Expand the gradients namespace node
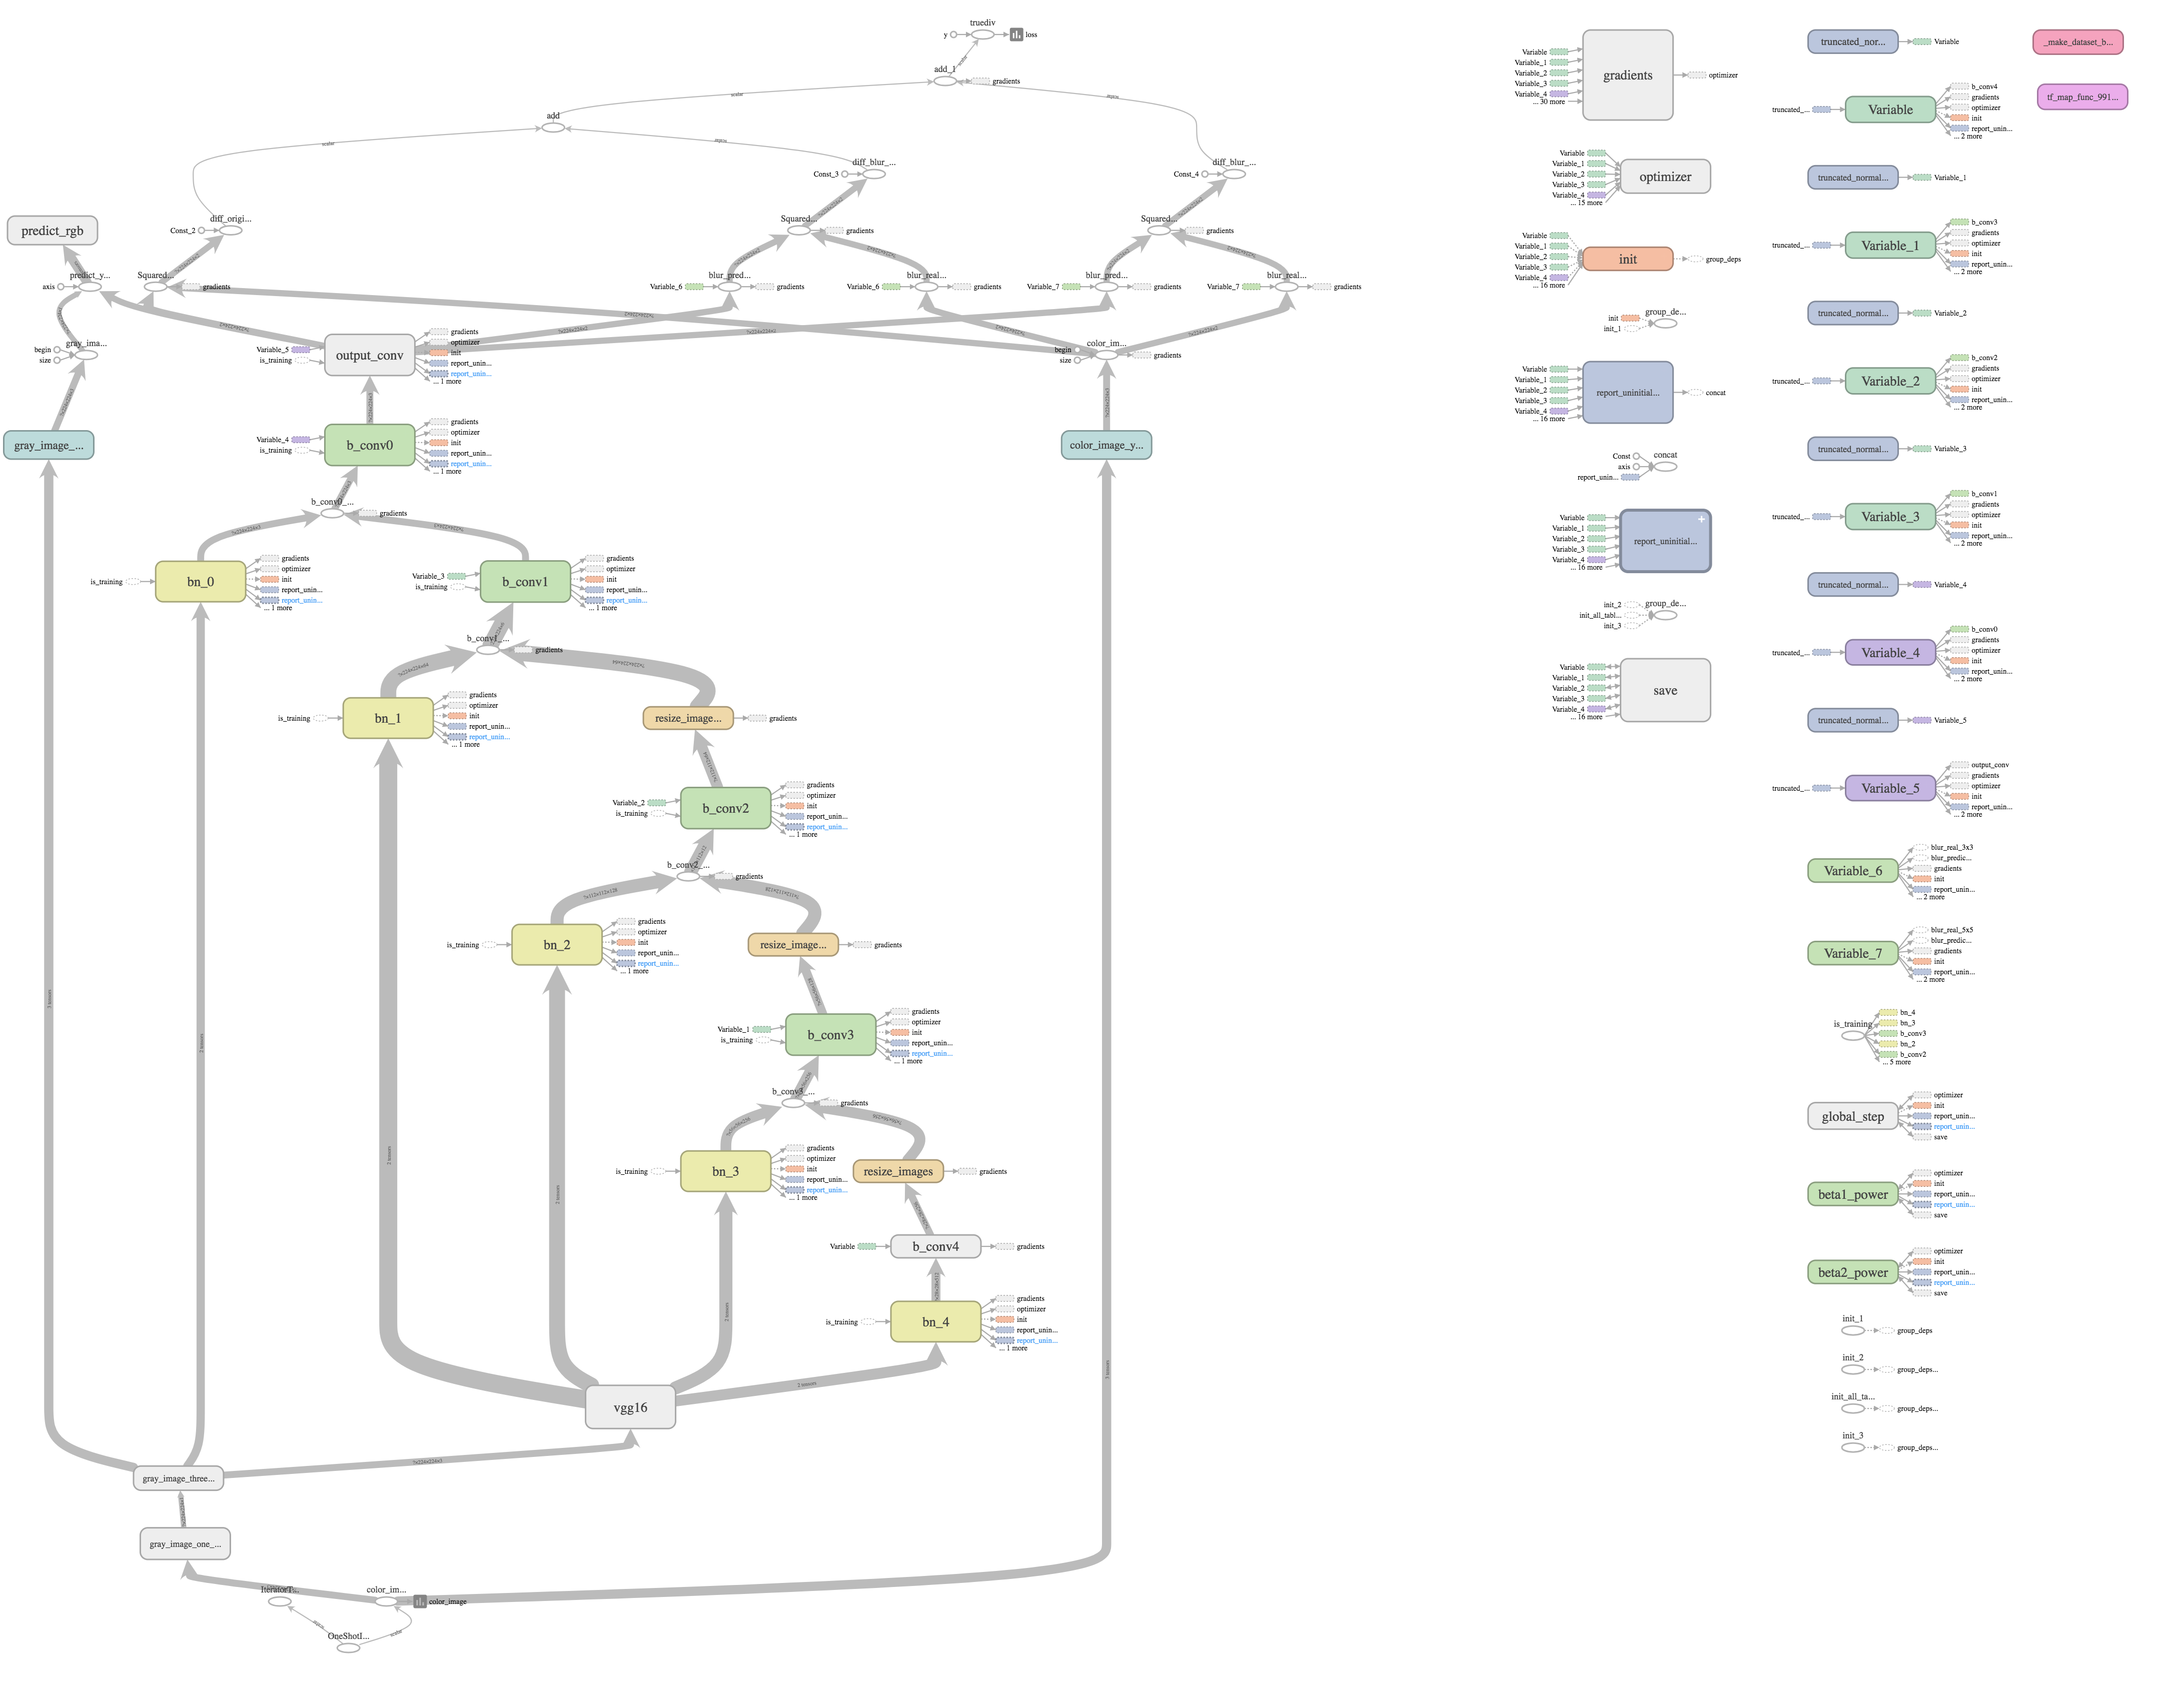Viewport: 2184px width, 1695px height. coord(1627,75)
